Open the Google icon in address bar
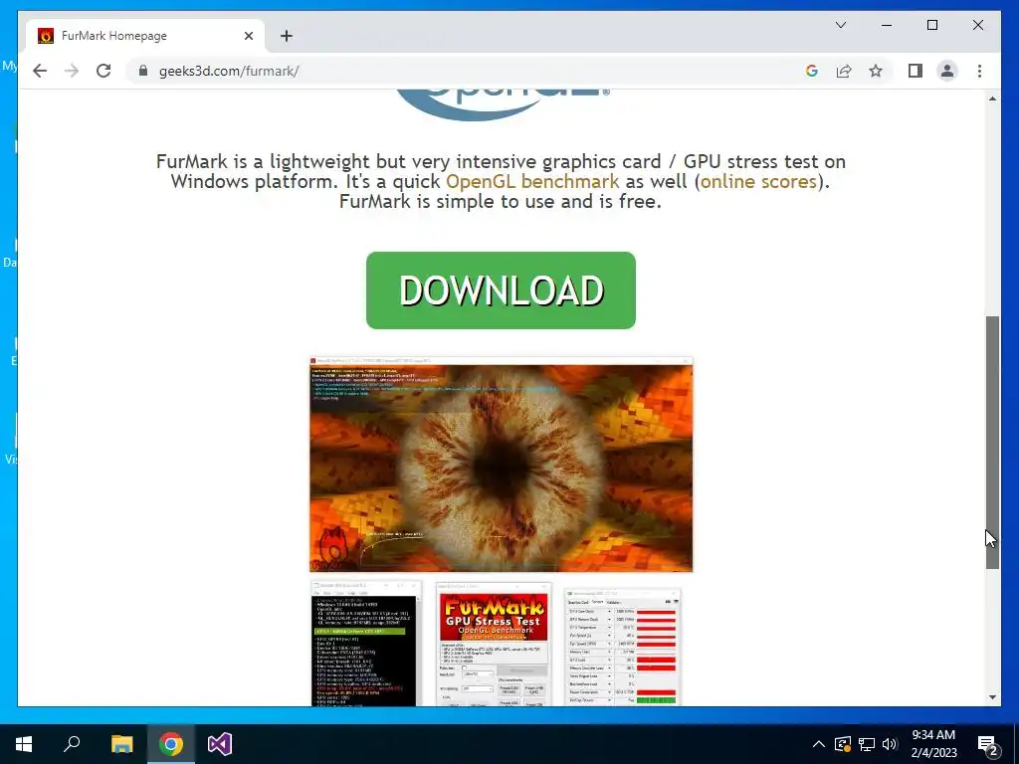The image size is (1019, 764). click(812, 71)
